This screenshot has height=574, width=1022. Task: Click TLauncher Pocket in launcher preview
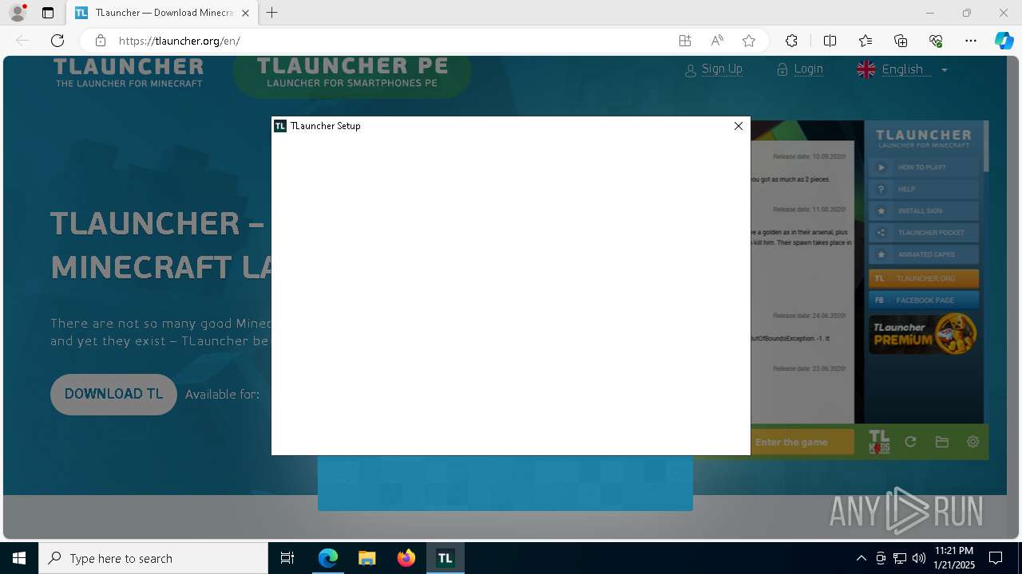(x=923, y=233)
